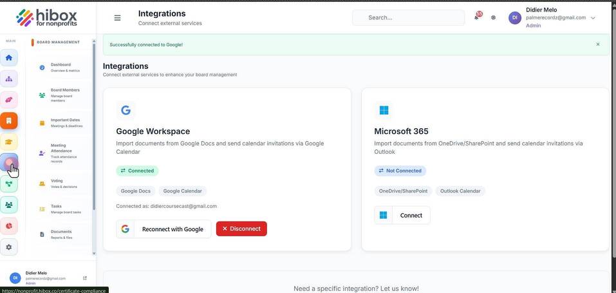Click the BOARD MANAGEMENT section header

pos(58,42)
